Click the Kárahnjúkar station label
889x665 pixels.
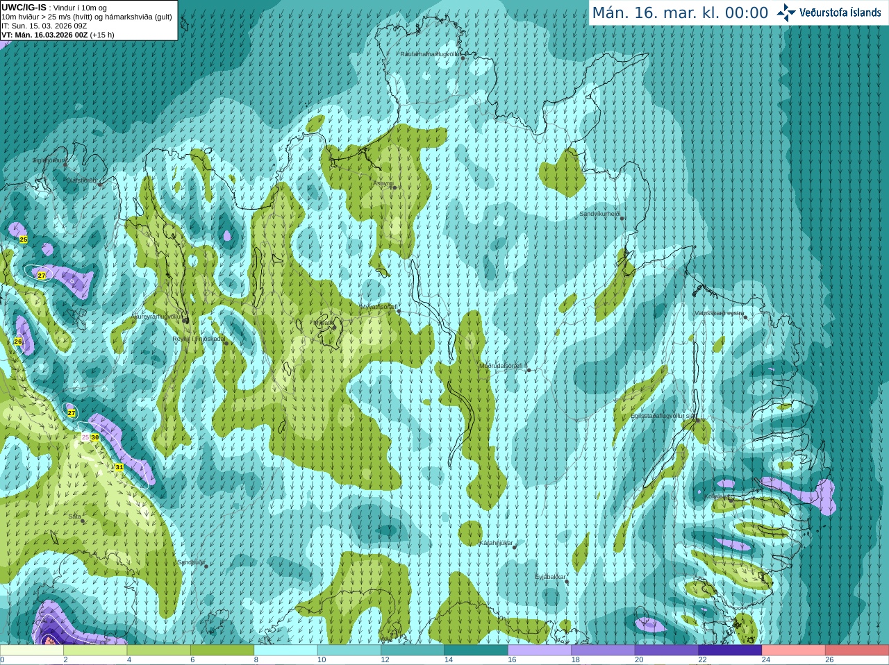click(496, 543)
